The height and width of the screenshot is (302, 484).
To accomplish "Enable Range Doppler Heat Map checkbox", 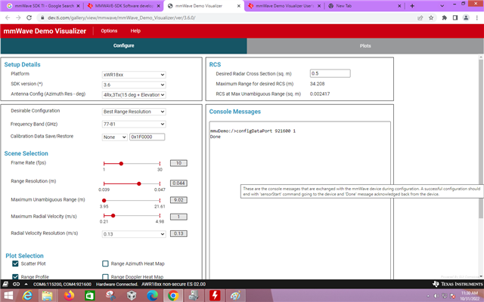I will 105,276.
